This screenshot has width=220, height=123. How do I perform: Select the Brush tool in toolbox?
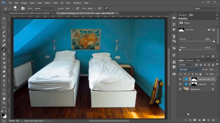coord(4,50)
